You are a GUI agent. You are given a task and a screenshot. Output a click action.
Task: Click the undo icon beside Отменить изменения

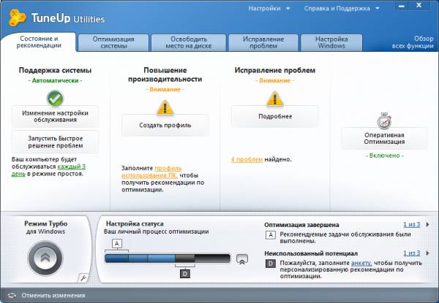point(12,295)
